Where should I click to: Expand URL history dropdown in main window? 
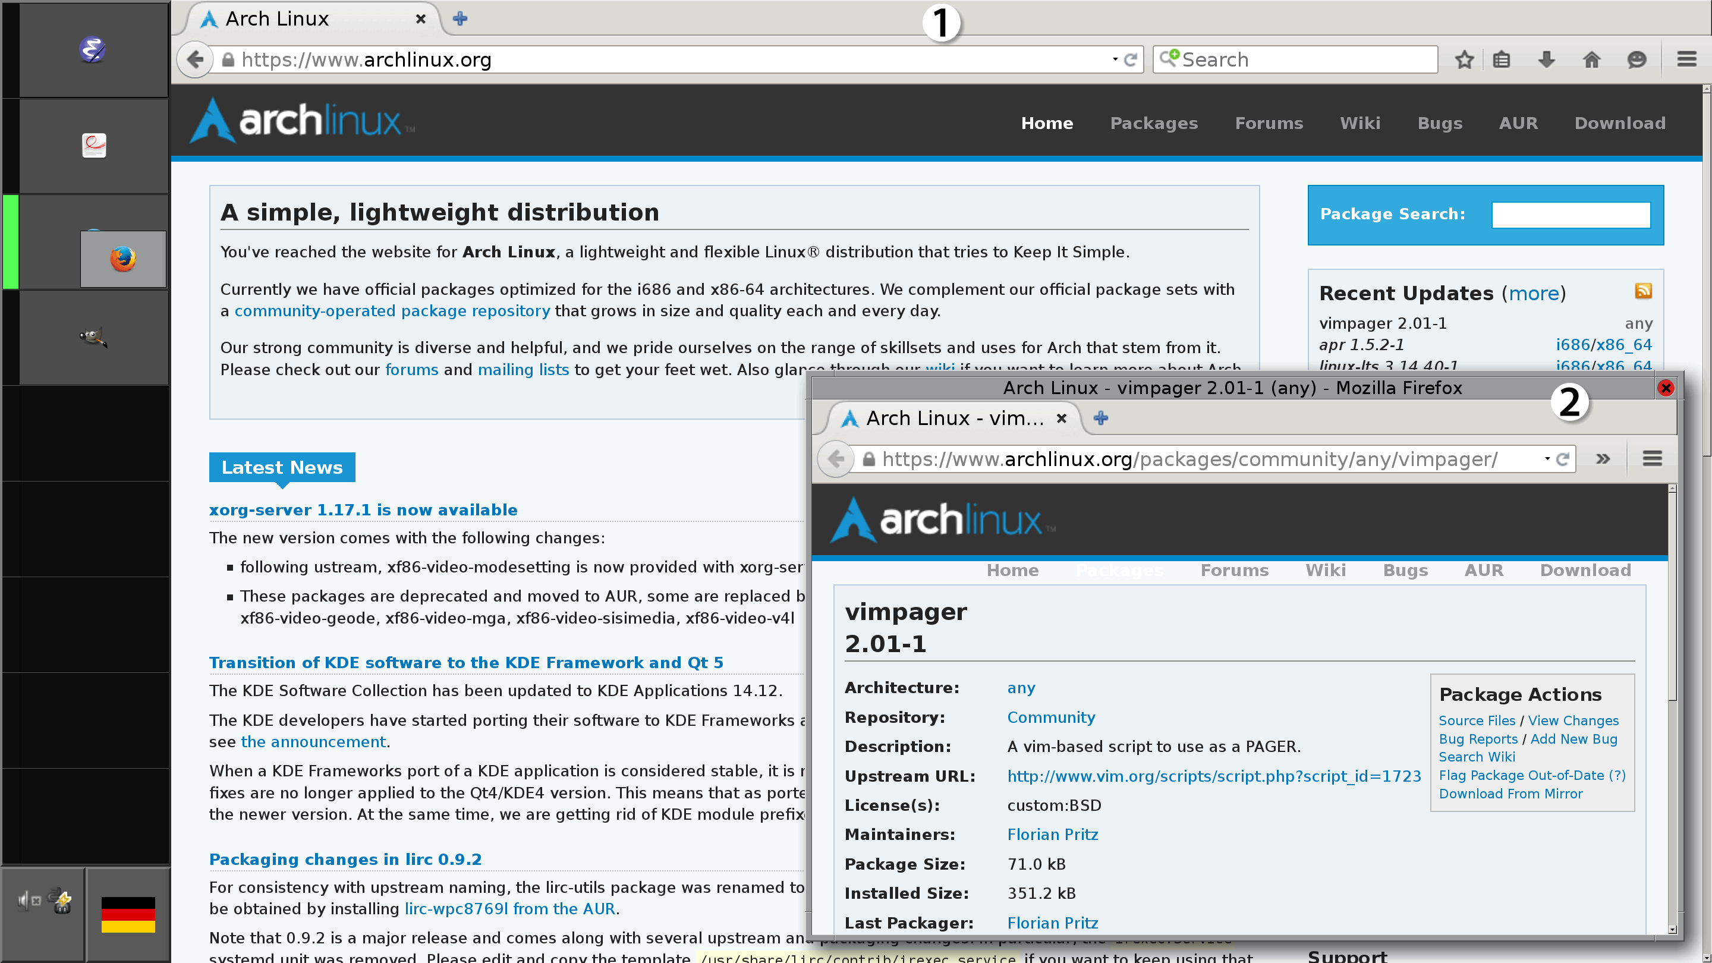1115,60
